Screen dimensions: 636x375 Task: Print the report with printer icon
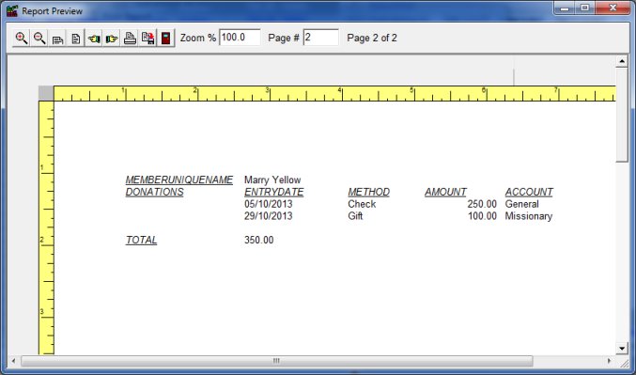130,39
